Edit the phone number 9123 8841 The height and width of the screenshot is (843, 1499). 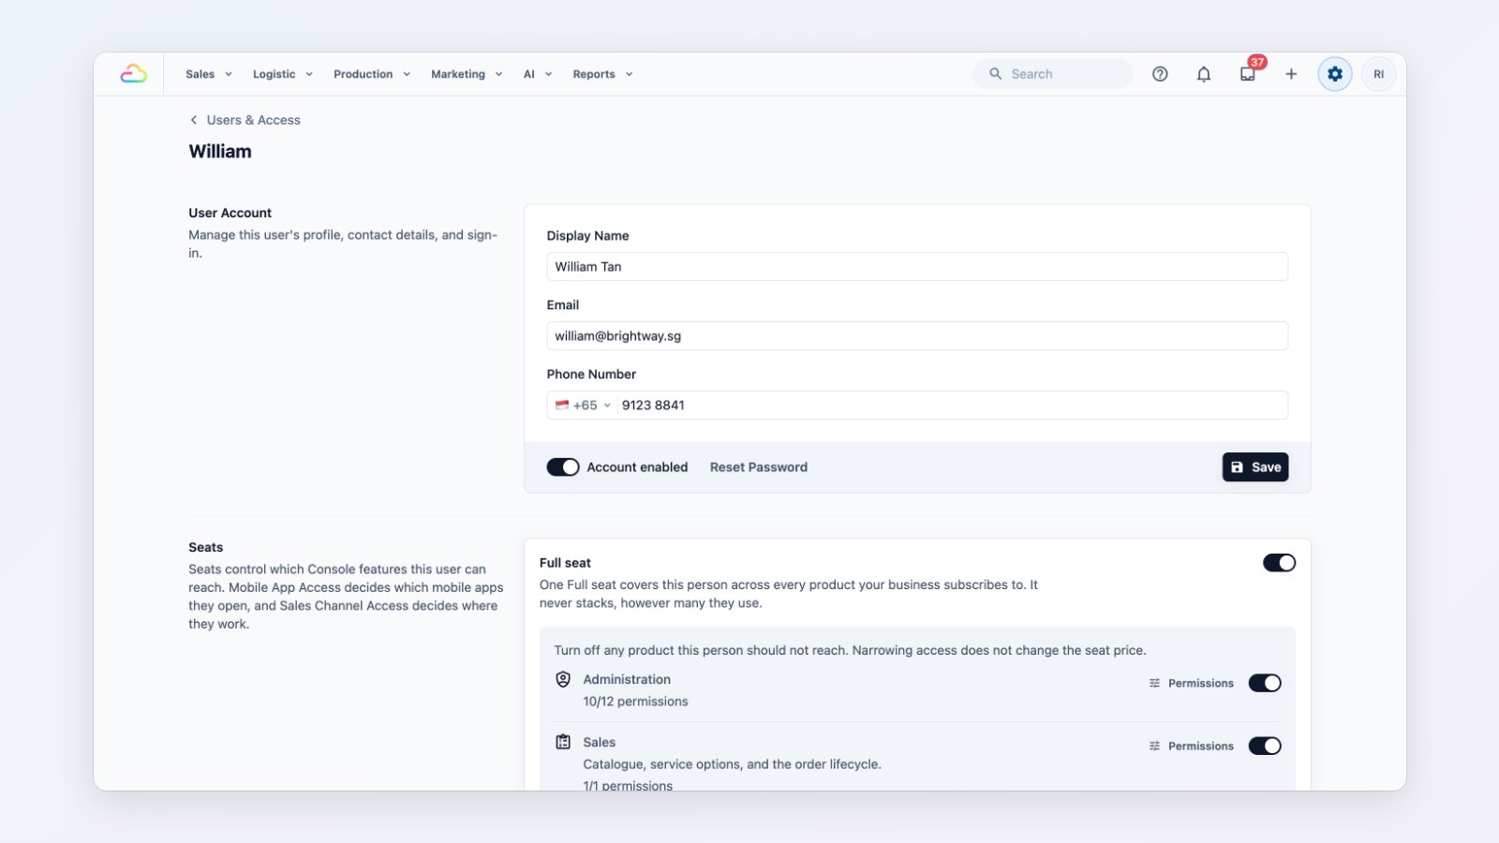951,406
